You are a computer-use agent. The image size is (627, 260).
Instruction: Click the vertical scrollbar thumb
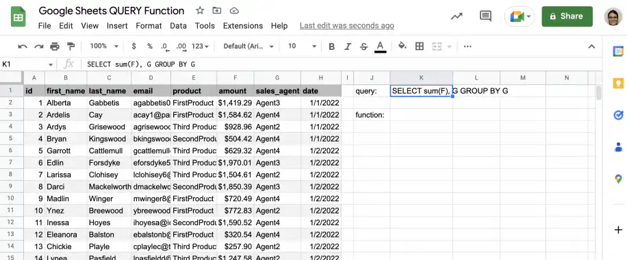(x=599, y=92)
